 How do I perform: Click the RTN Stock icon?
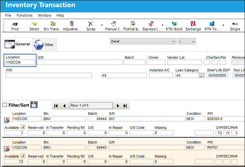click(174, 24)
